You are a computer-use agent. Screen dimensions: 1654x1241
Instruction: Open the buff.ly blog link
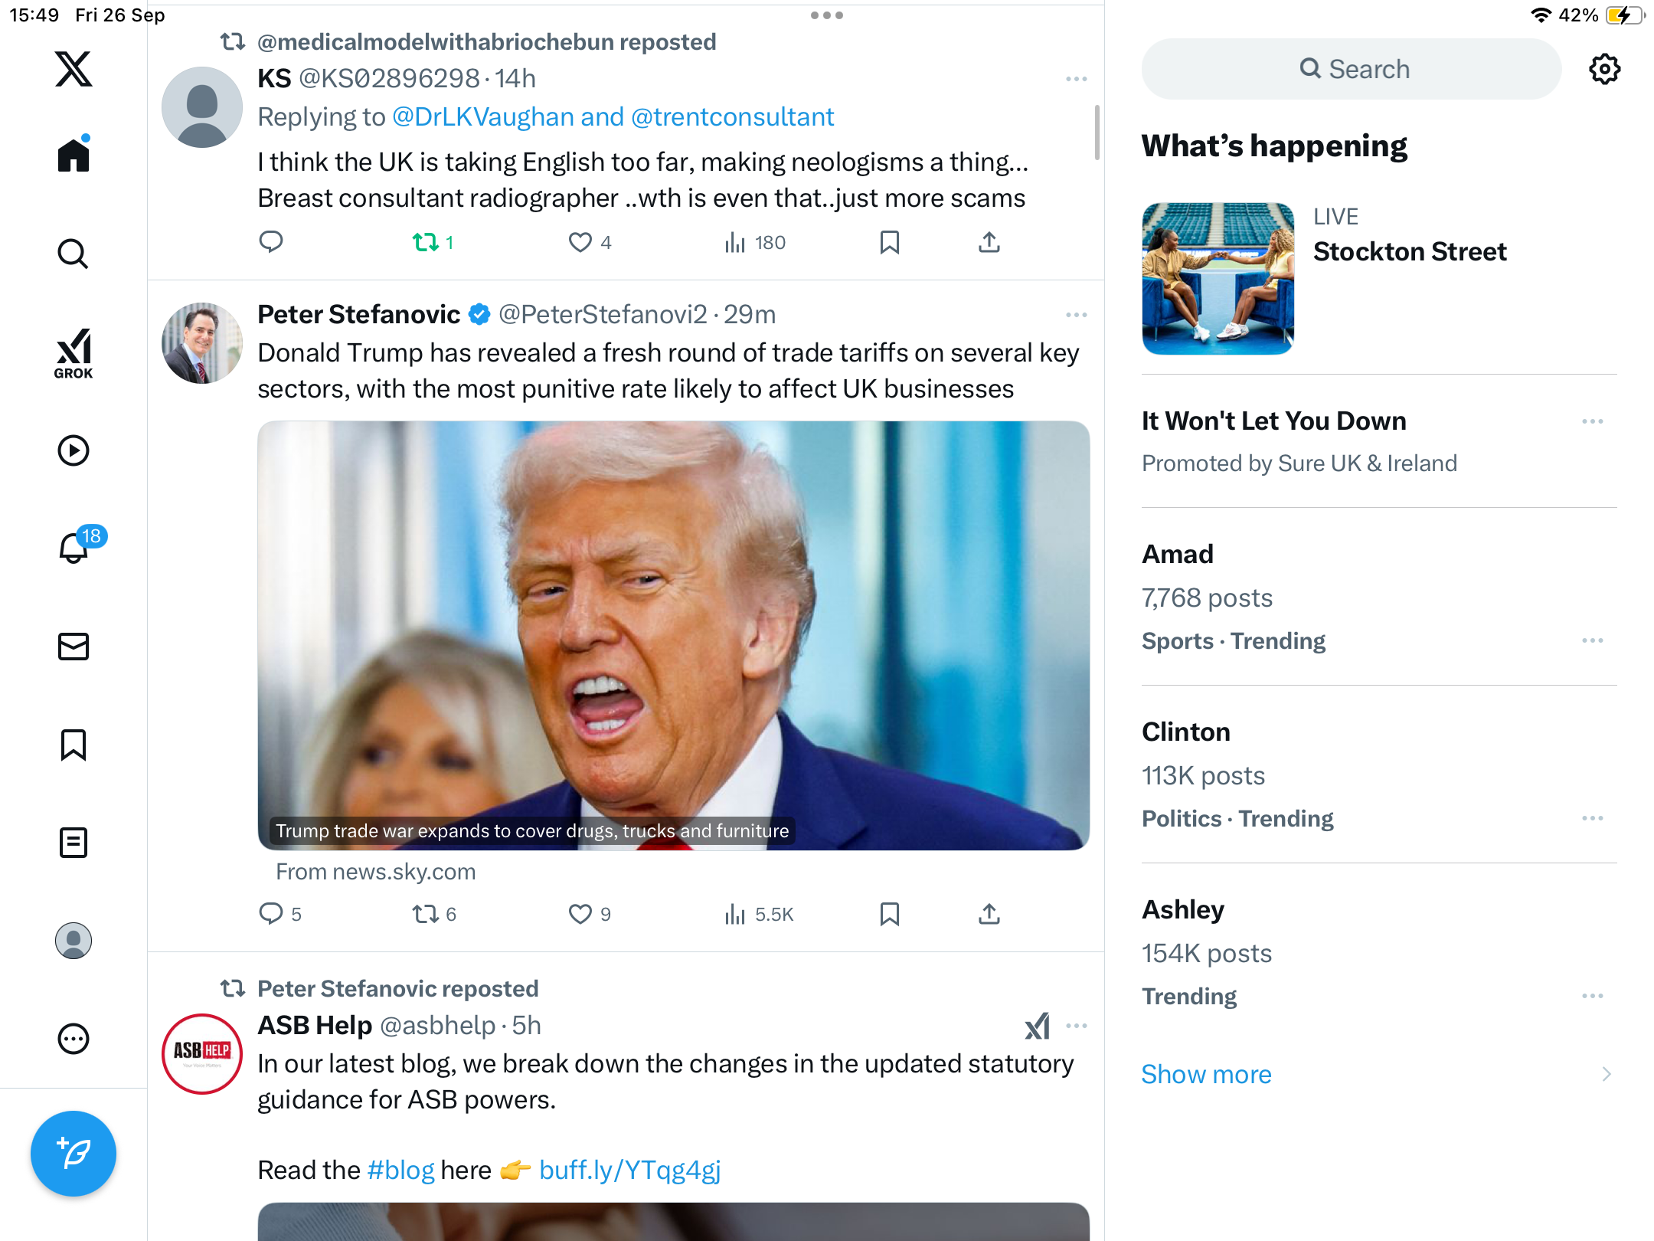[x=629, y=1170]
